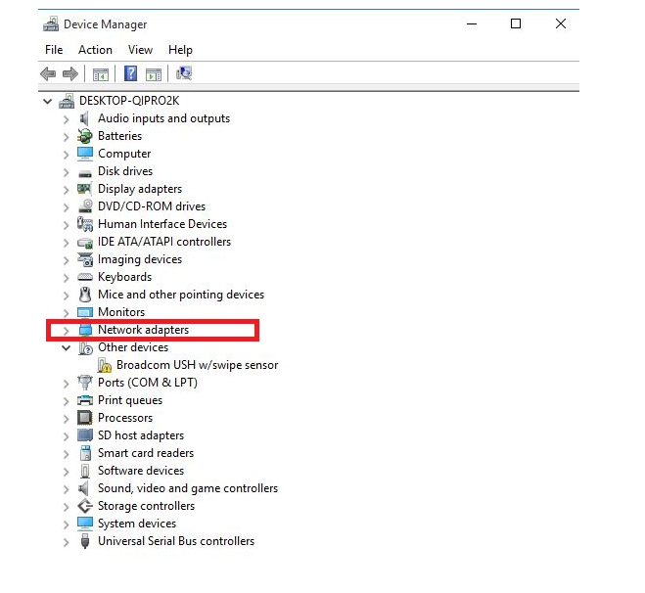Screen dimensions: 645x593
Task: Click the DVD/CD-ROM drives icon
Action: coord(85,206)
